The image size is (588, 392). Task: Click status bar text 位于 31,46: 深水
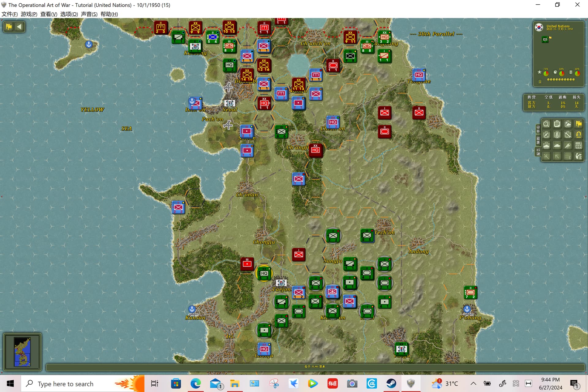tap(315, 366)
